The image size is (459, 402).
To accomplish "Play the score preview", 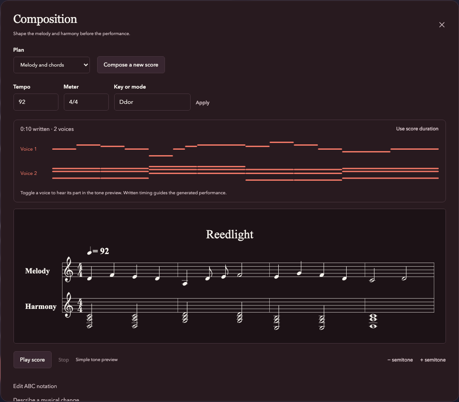I will (x=32, y=360).
